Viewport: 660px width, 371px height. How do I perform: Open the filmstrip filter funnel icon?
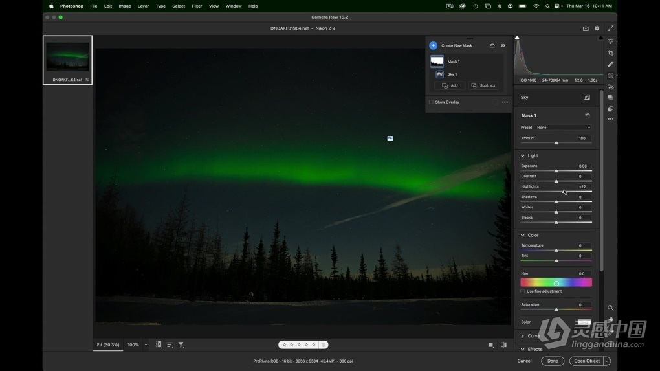tap(181, 344)
